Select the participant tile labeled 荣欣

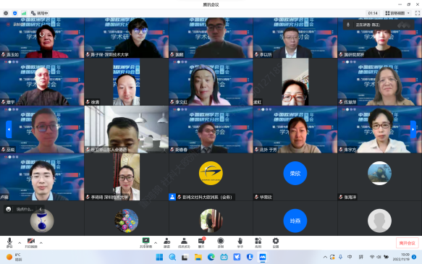295,176
